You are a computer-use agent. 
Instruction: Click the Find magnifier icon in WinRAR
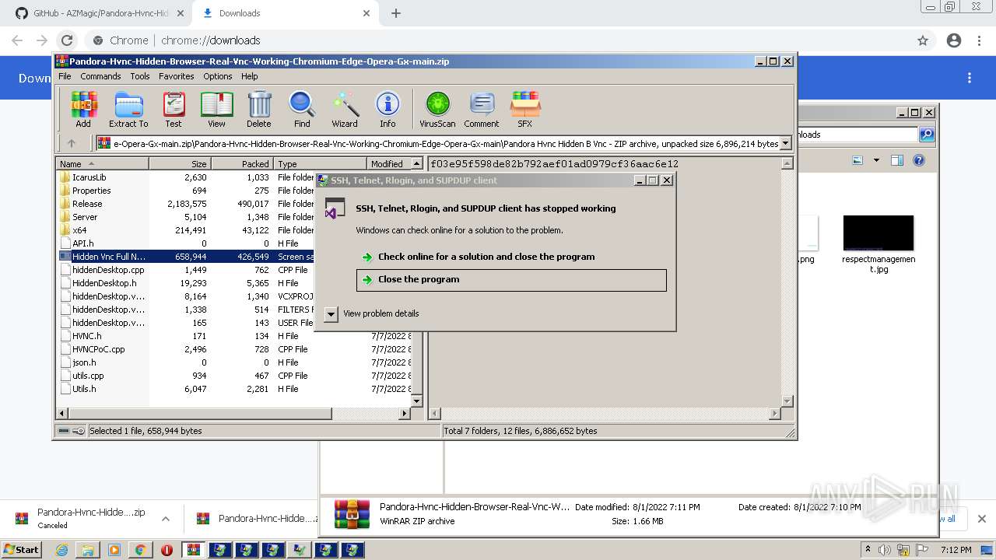coord(302,110)
